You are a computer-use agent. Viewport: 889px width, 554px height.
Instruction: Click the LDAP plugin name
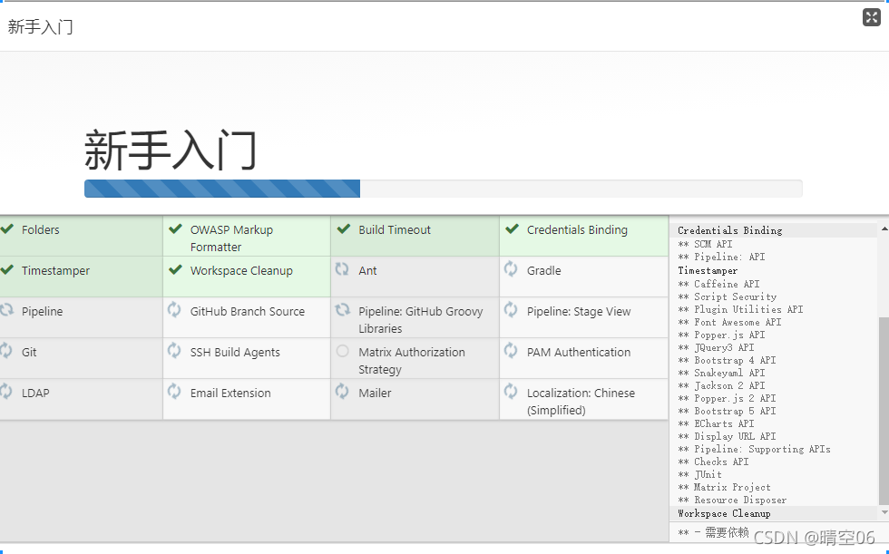[x=35, y=394]
